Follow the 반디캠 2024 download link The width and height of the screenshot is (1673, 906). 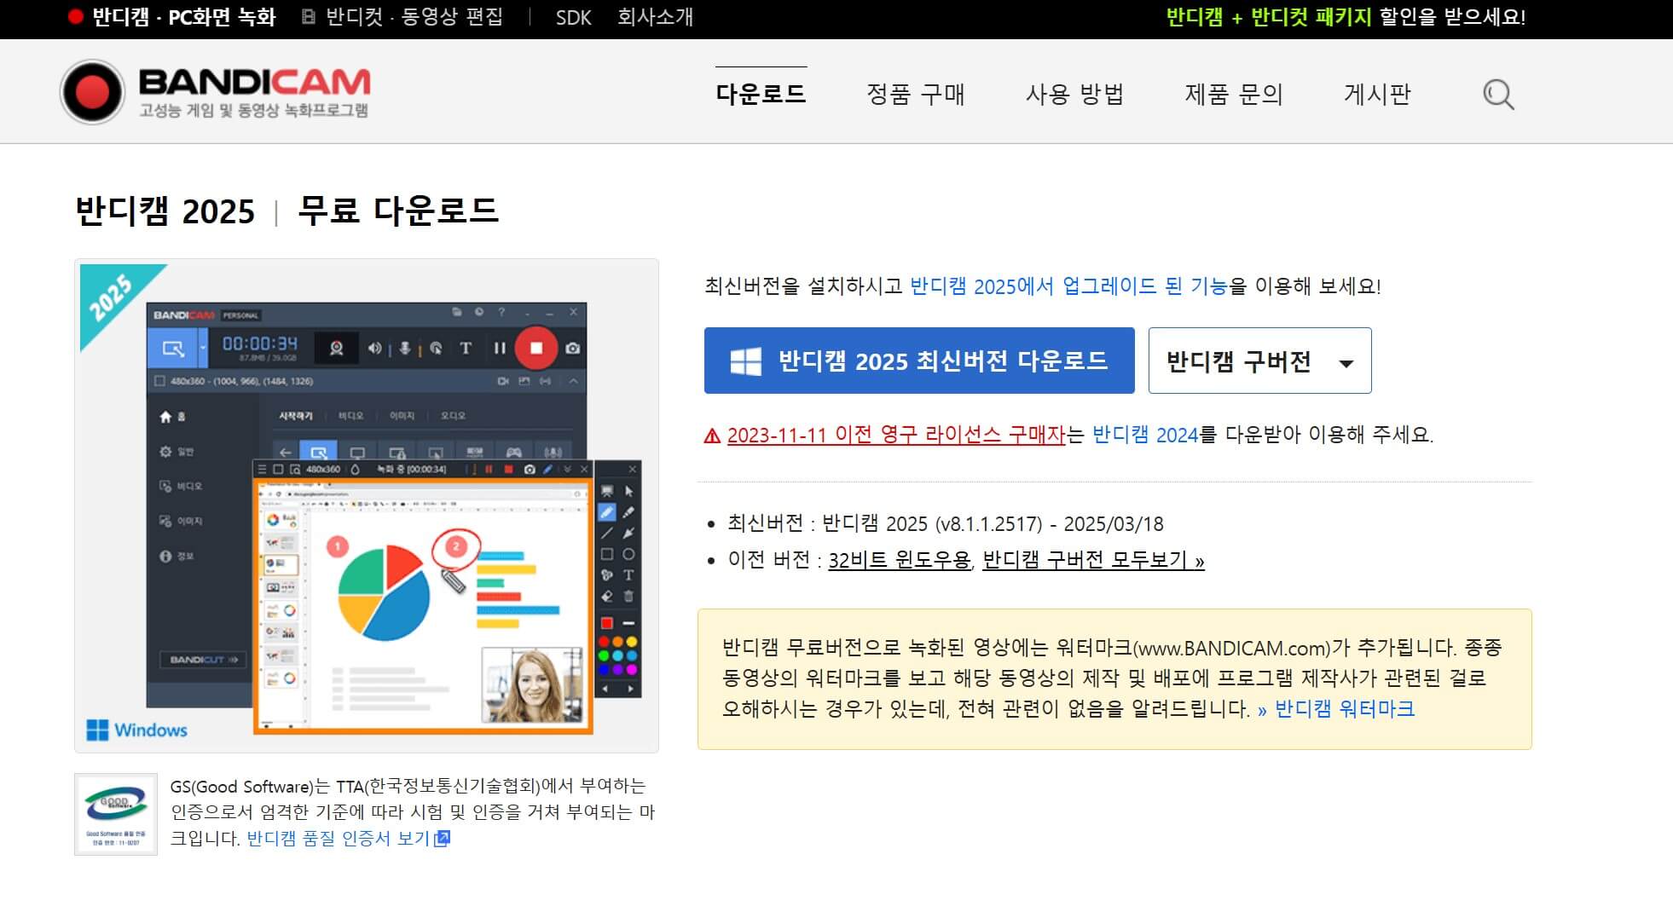(x=1145, y=435)
